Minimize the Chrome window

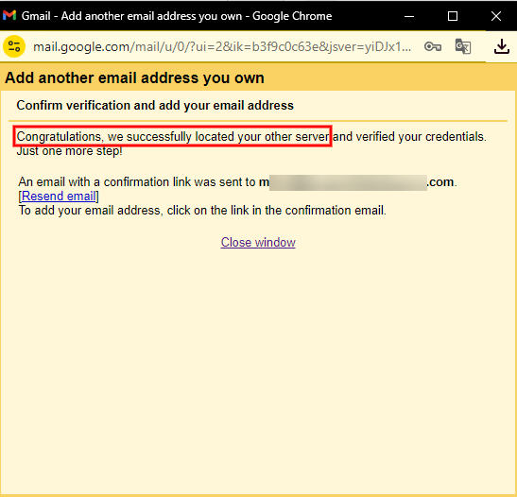(409, 16)
